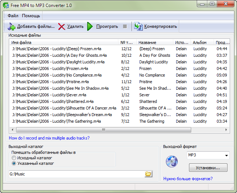This screenshot has height=193, width=237.
Task: Click the track number cell '7/12'
Action: click(125, 121)
